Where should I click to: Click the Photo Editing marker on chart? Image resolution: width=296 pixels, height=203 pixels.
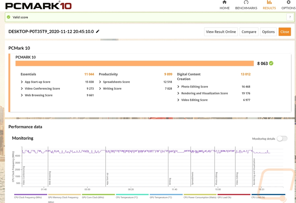(x=216, y=178)
